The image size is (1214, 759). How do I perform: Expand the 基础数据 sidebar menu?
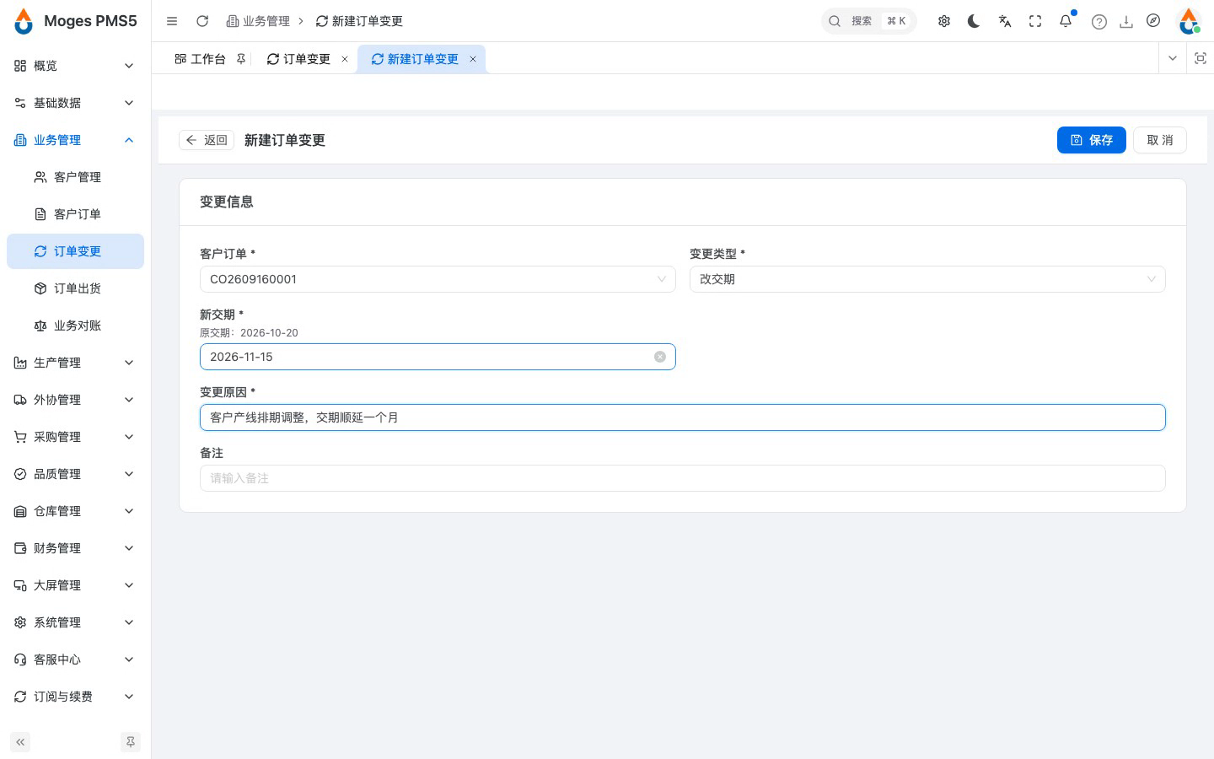click(x=75, y=103)
